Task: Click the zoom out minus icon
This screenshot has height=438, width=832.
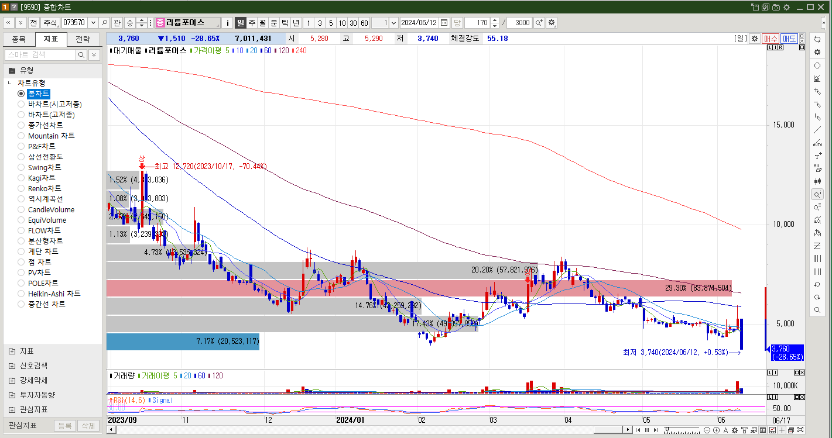Action: pos(707,430)
